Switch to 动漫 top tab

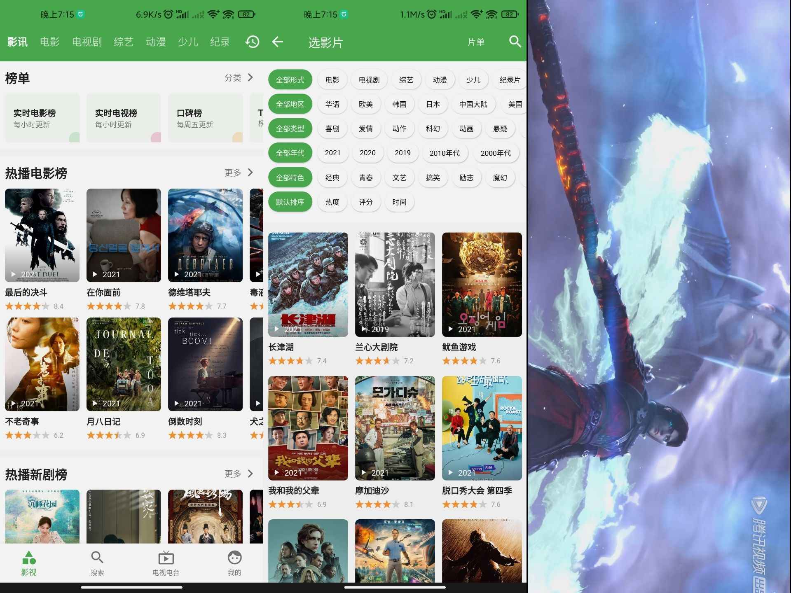156,42
